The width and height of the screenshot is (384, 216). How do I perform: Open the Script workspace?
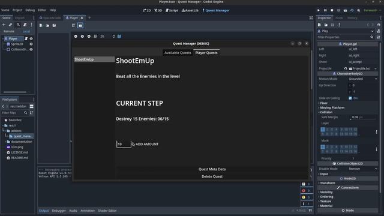(x=172, y=10)
